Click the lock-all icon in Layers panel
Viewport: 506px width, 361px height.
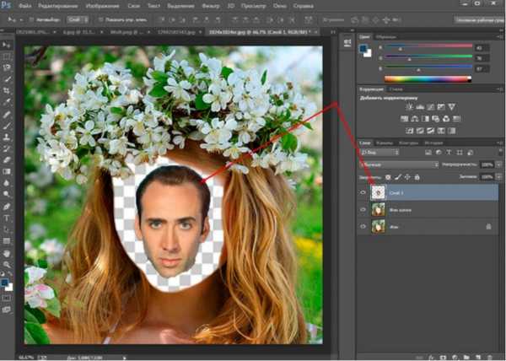[418, 176]
